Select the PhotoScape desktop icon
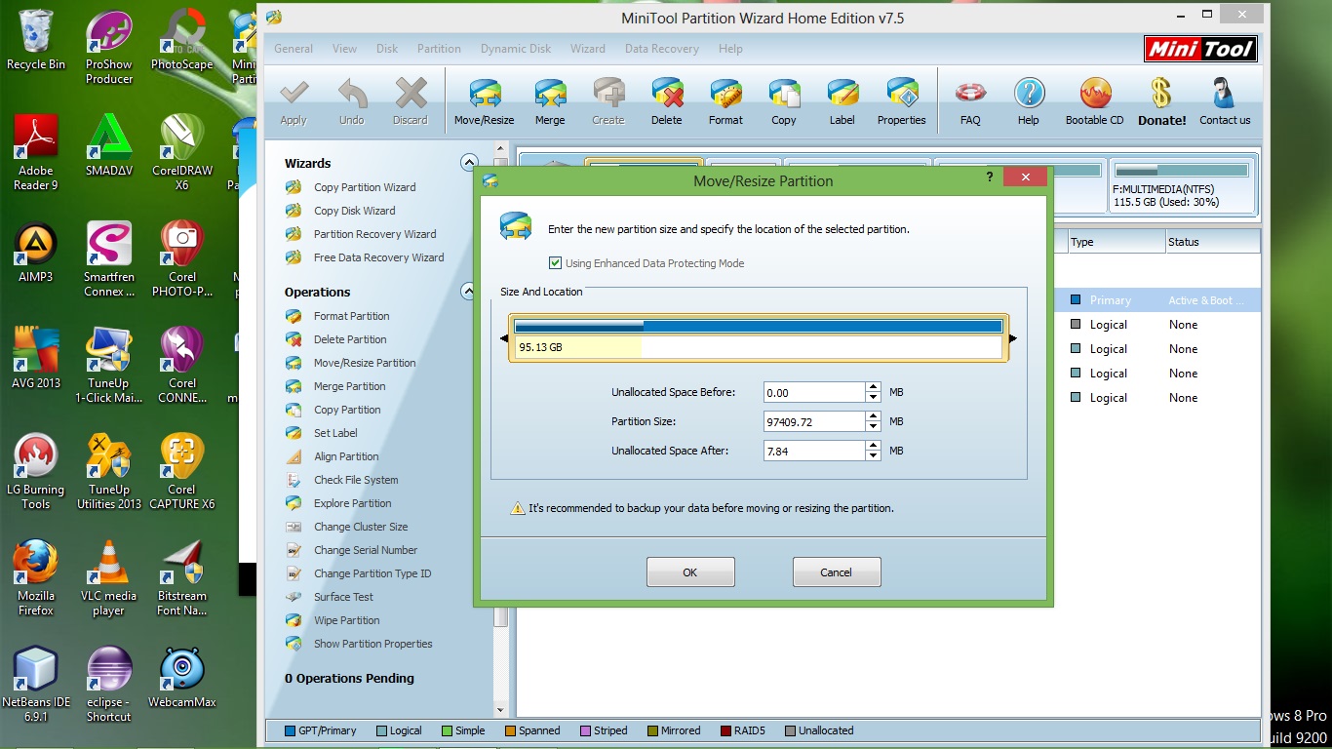The width and height of the screenshot is (1332, 749). pos(182,40)
